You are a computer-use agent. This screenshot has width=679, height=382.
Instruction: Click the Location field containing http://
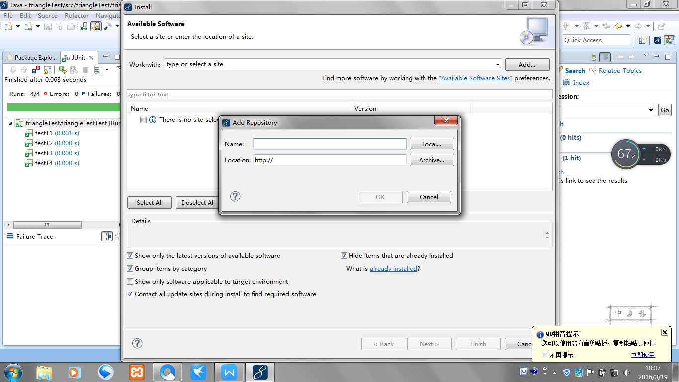pos(330,160)
